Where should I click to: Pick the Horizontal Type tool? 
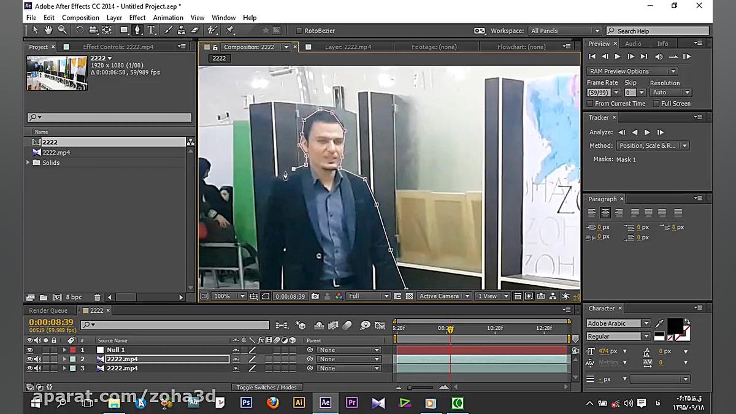point(151,30)
